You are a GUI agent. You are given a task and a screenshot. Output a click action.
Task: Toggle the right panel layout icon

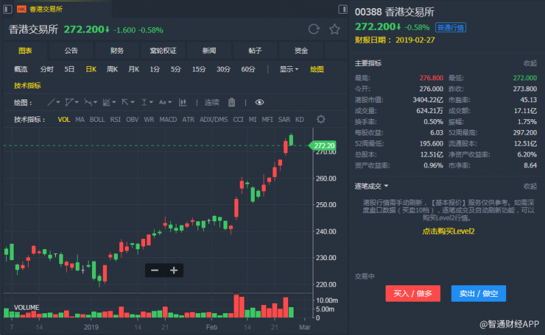point(343,9)
